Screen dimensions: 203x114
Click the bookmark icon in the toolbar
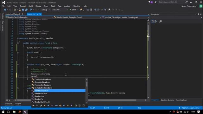tap(109, 10)
